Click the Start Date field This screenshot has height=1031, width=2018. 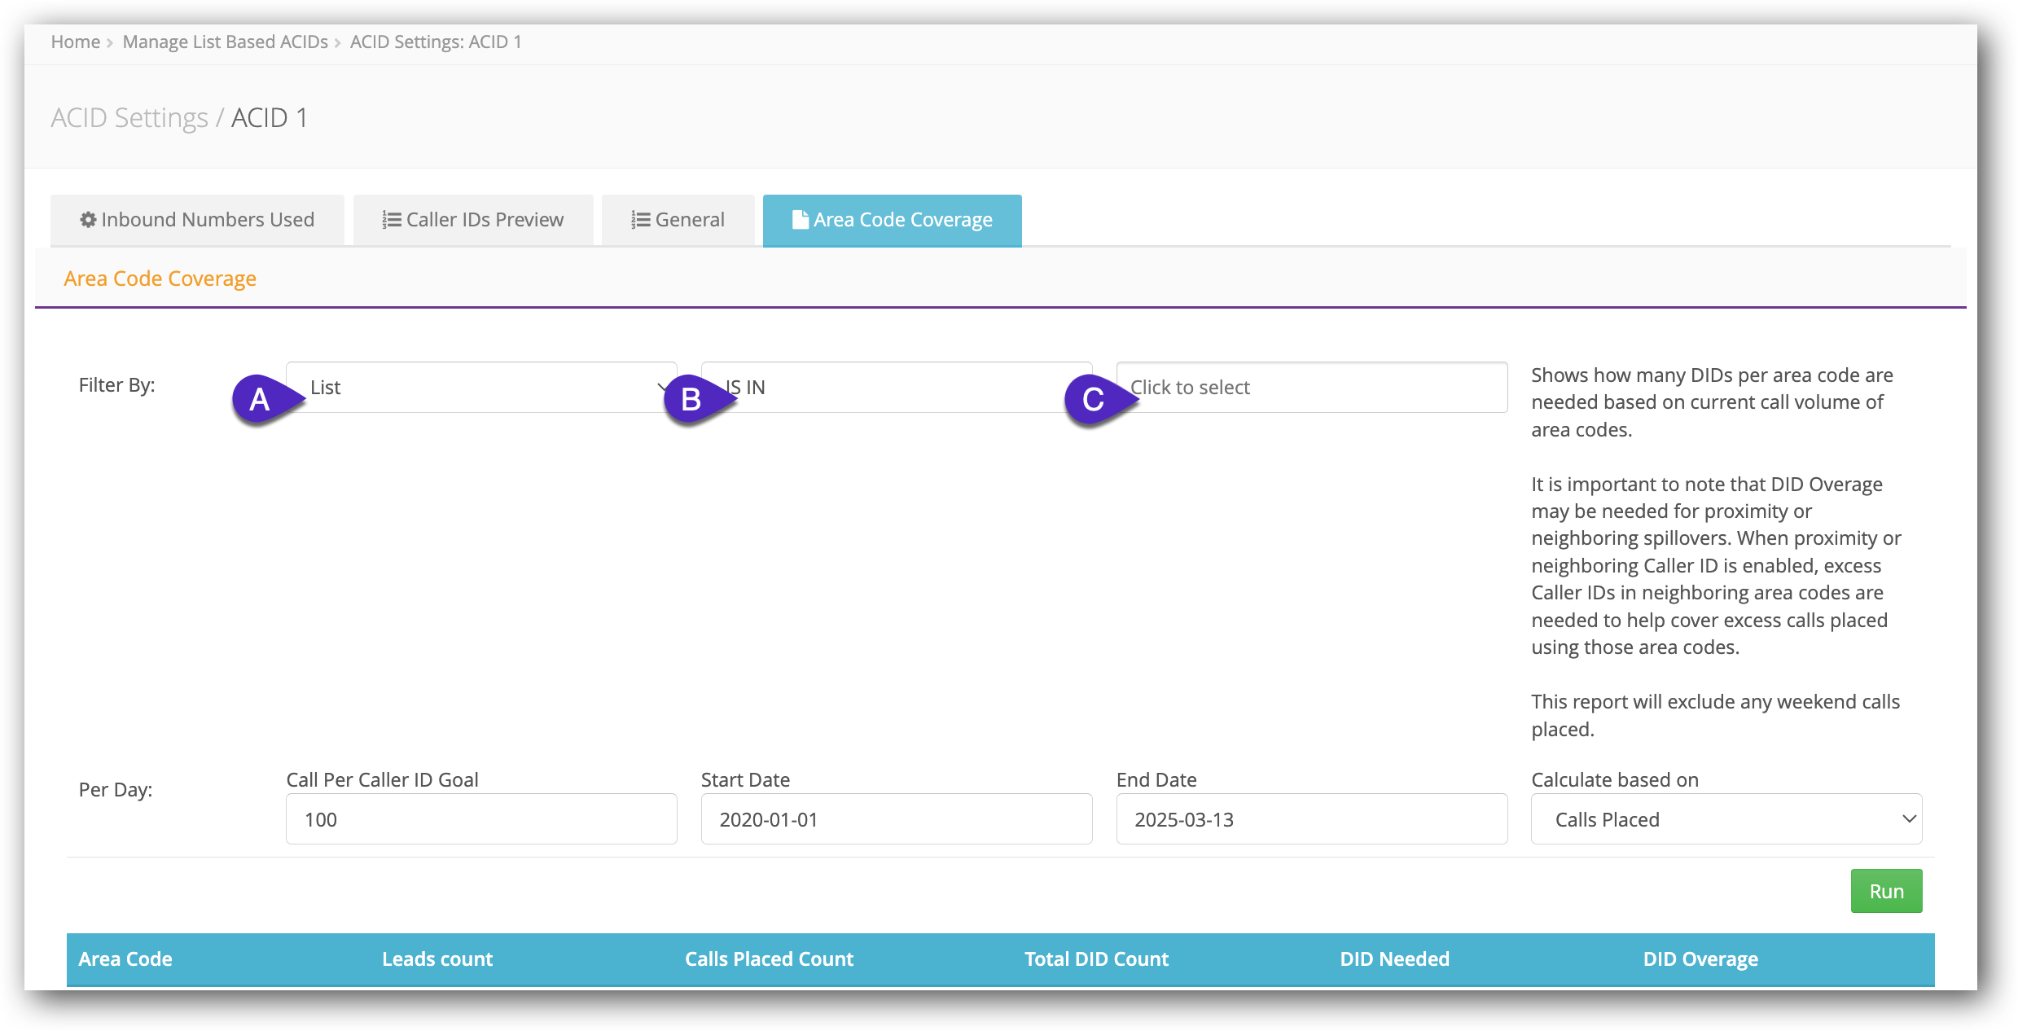point(897,819)
